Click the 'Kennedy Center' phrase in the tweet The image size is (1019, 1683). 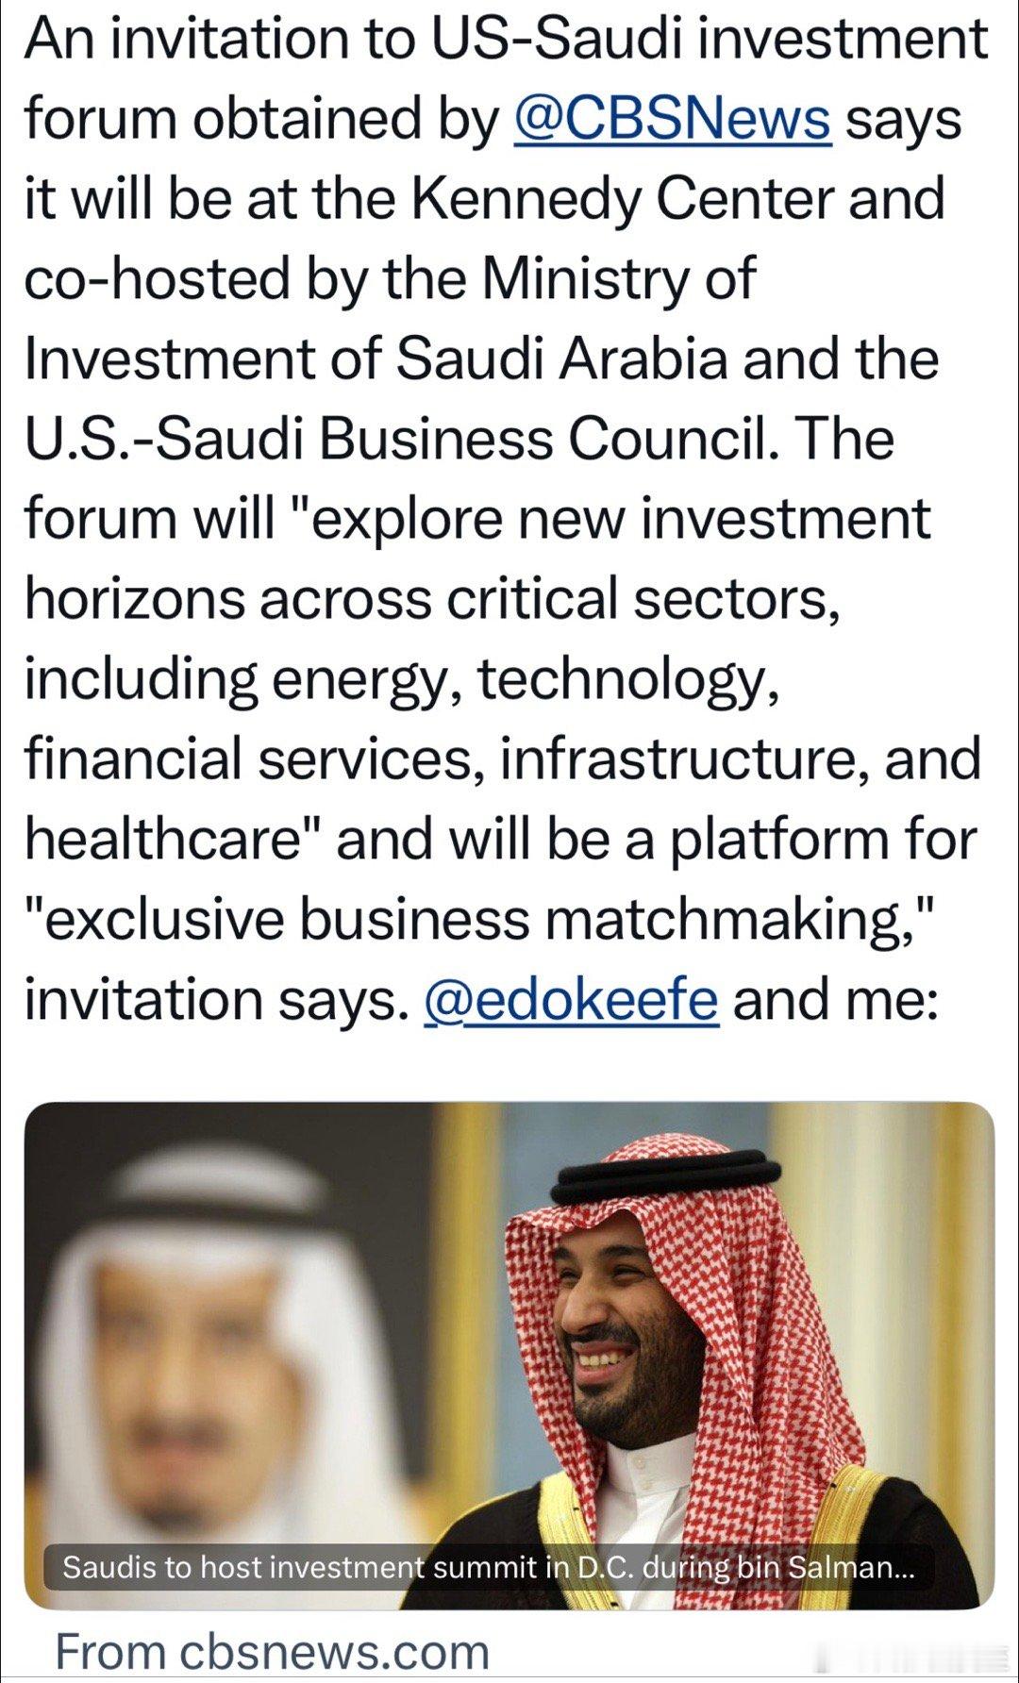[622, 199]
